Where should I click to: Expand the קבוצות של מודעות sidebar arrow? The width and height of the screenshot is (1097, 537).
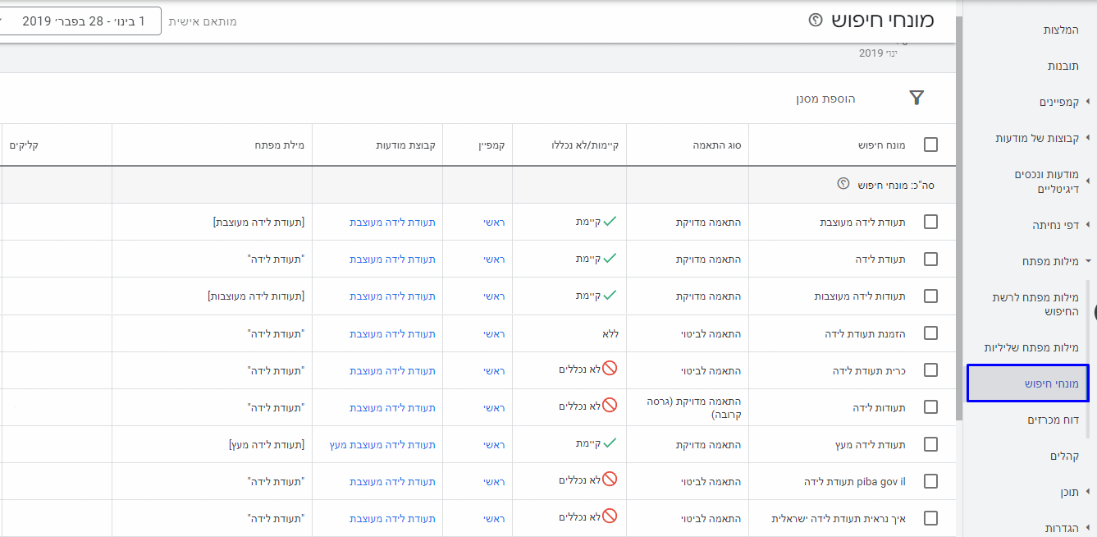tap(1088, 138)
